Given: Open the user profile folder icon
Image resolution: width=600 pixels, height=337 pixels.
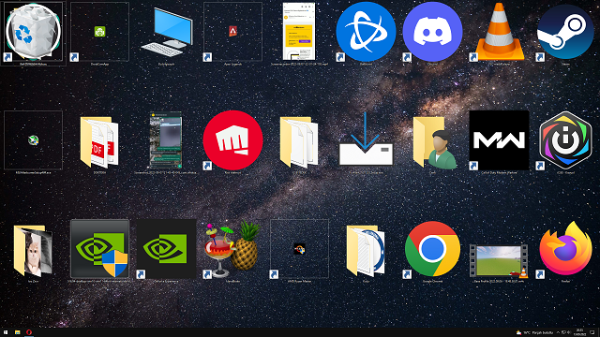Looking at the screenshot, I should pos(435,141).
